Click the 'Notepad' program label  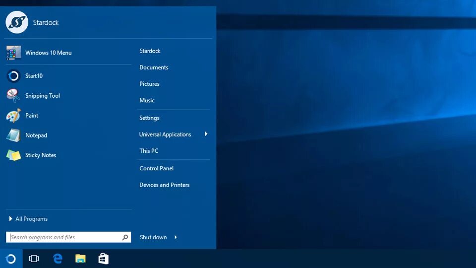coord(36,135)
